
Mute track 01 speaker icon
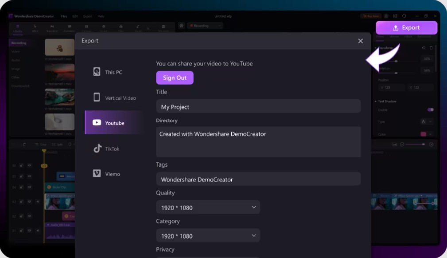click(x=37, y=231)
